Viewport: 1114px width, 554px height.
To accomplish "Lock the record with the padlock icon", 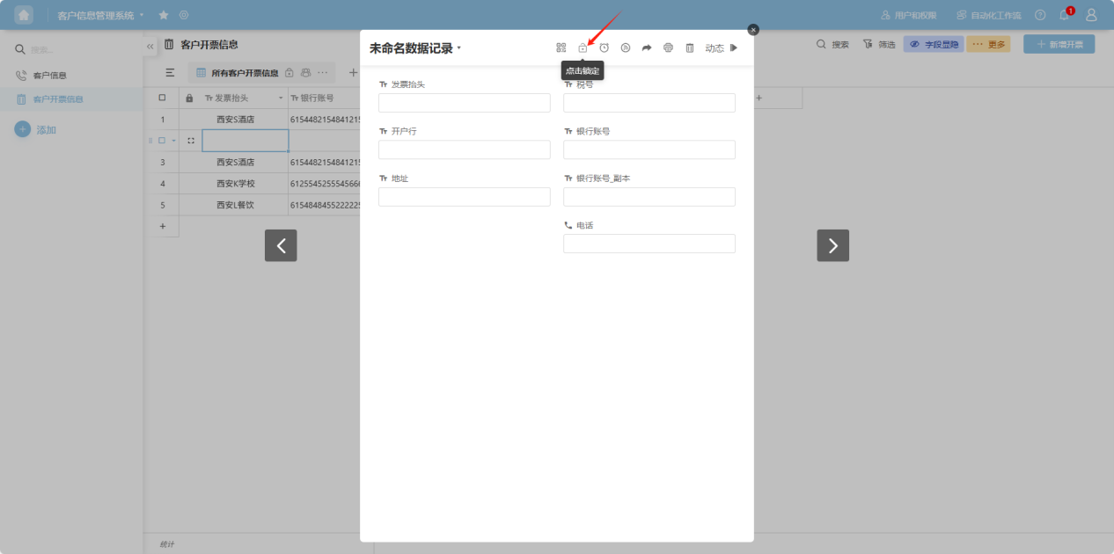I will coord(583,48).
